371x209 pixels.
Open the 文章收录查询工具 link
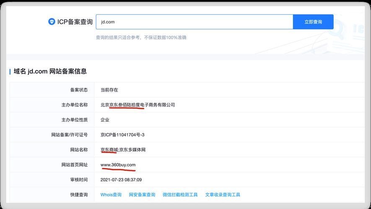tap(223, 195)
